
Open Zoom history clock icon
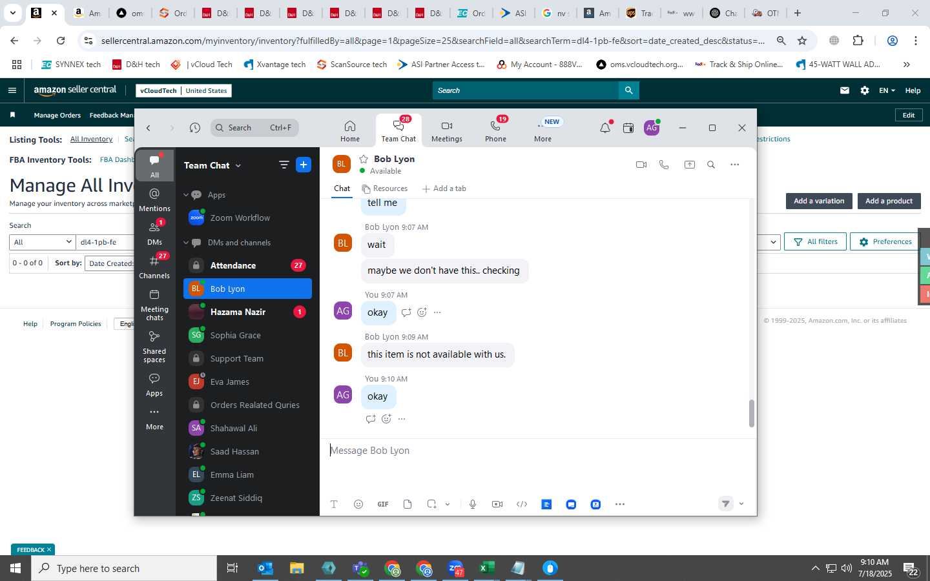[x=195, y=128]
